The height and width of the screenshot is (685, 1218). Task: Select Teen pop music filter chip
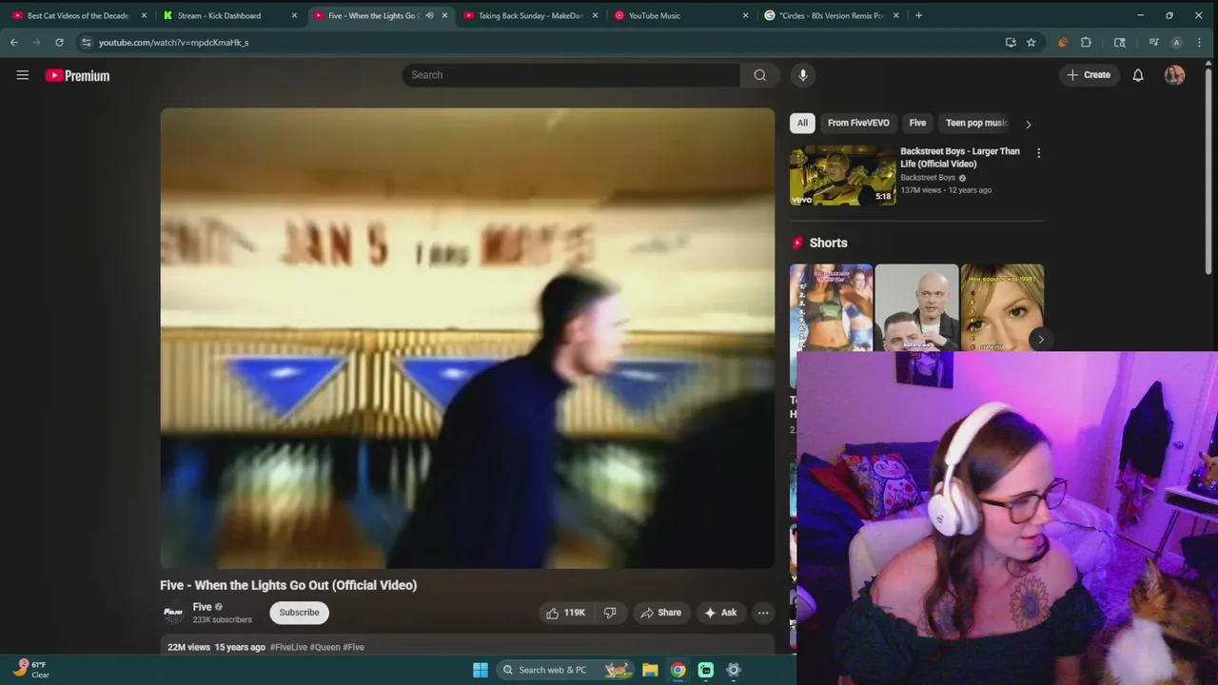[976, 123]
